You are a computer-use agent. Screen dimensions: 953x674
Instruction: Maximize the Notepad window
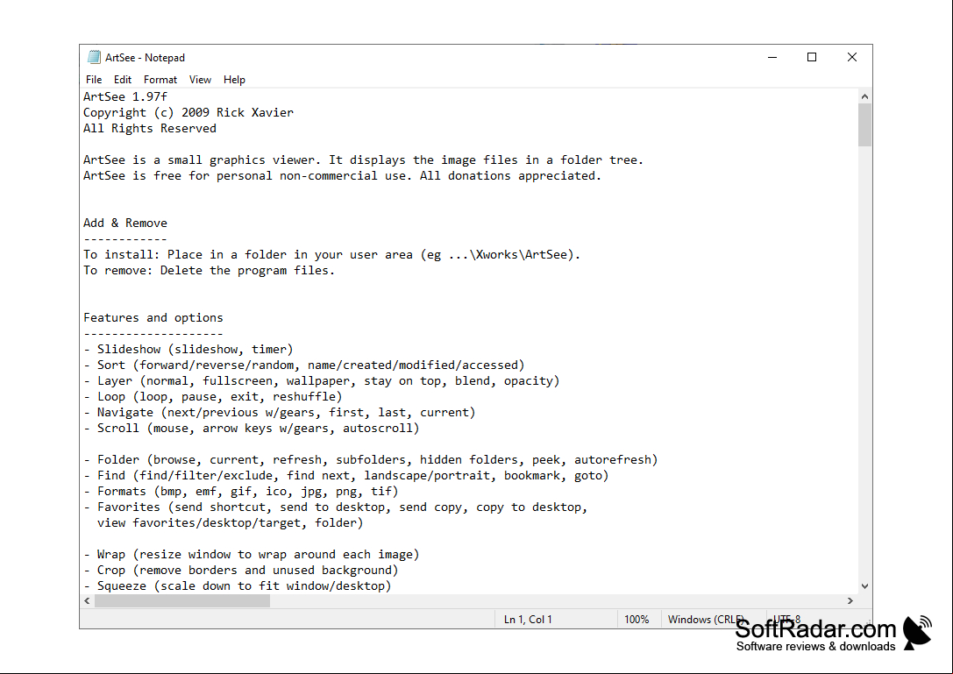point(812,57)
